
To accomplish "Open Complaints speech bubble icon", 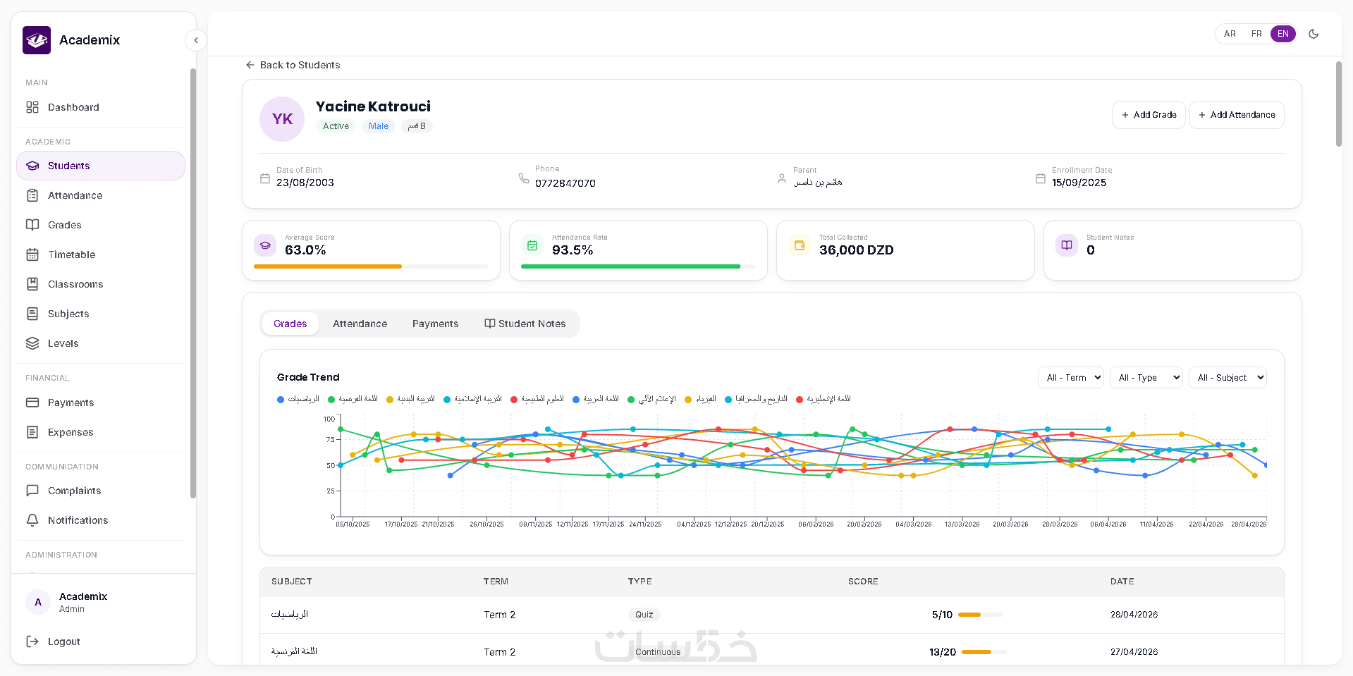I will 32,491.
